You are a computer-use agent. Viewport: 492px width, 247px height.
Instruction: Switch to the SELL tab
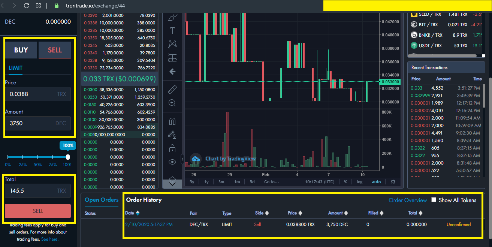point(55,50)
